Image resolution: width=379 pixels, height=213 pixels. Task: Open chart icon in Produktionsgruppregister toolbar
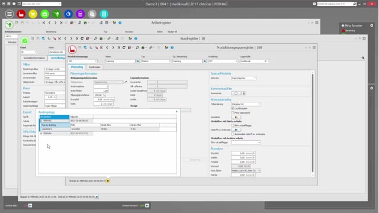click(x=166, y=47)
